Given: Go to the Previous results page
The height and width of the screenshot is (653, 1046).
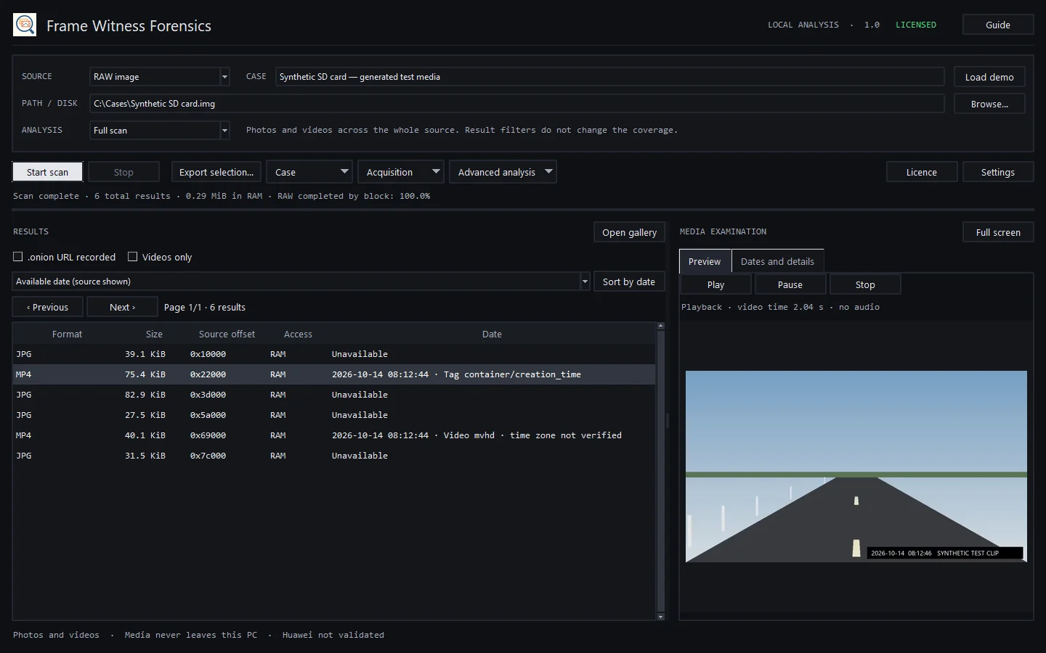Looking at the screenshot, I should point(48,307).
